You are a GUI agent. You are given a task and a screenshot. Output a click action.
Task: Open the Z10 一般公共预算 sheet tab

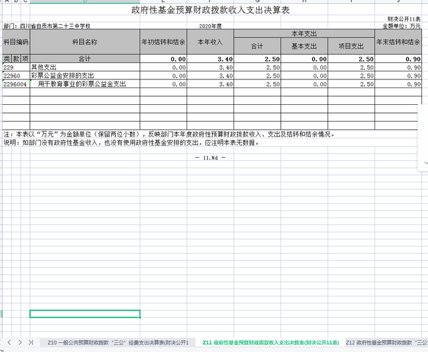click(118, 342)
